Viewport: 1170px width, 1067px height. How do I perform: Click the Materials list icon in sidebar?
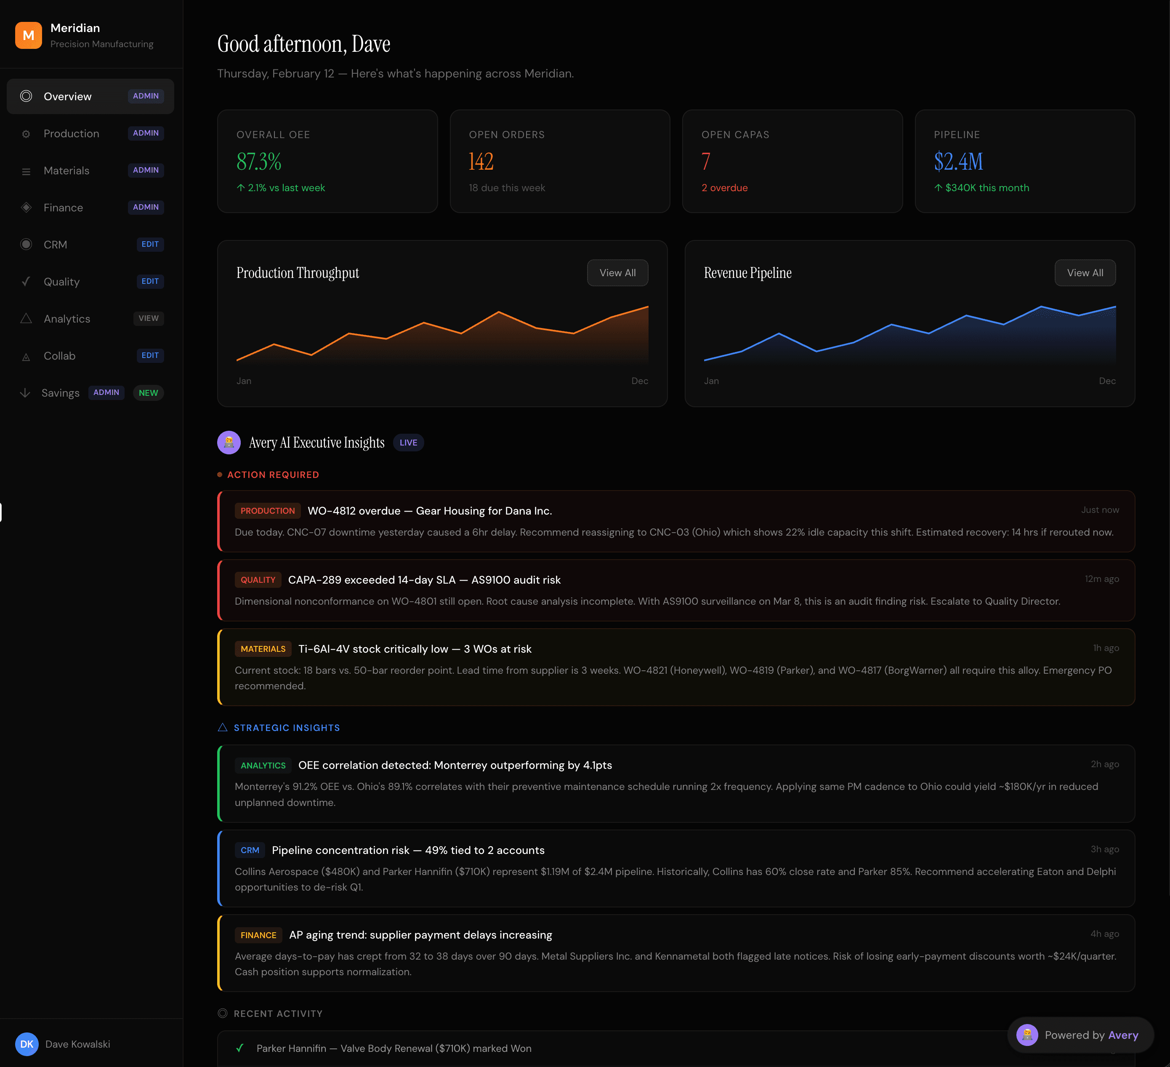pos(26,170)
